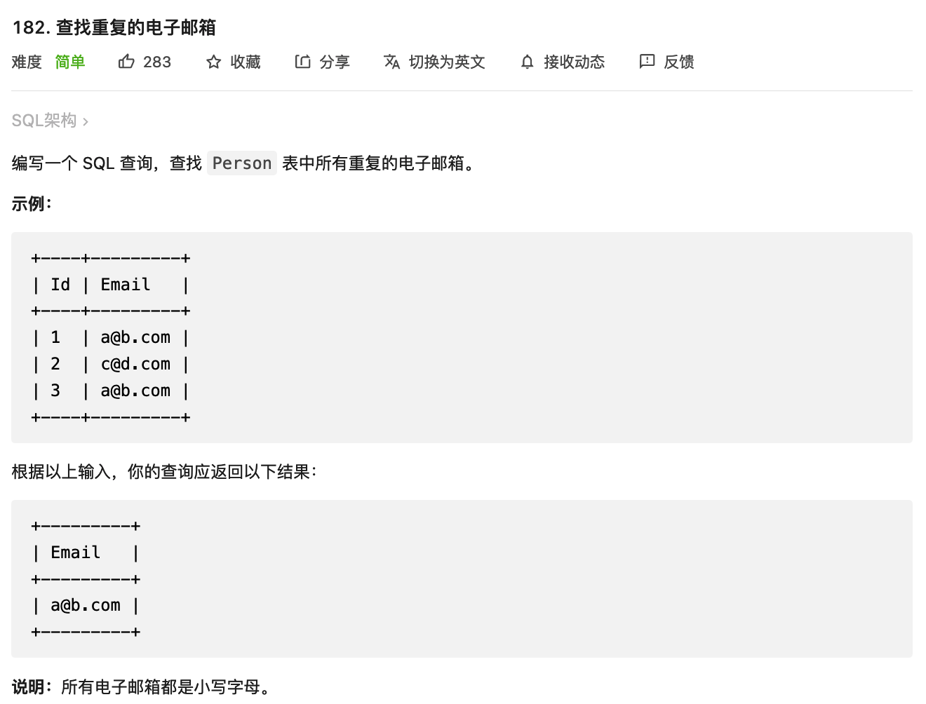The width and height of the screenshot is (926, 704).
Task: Click the share icon
Action: [302, 62]
